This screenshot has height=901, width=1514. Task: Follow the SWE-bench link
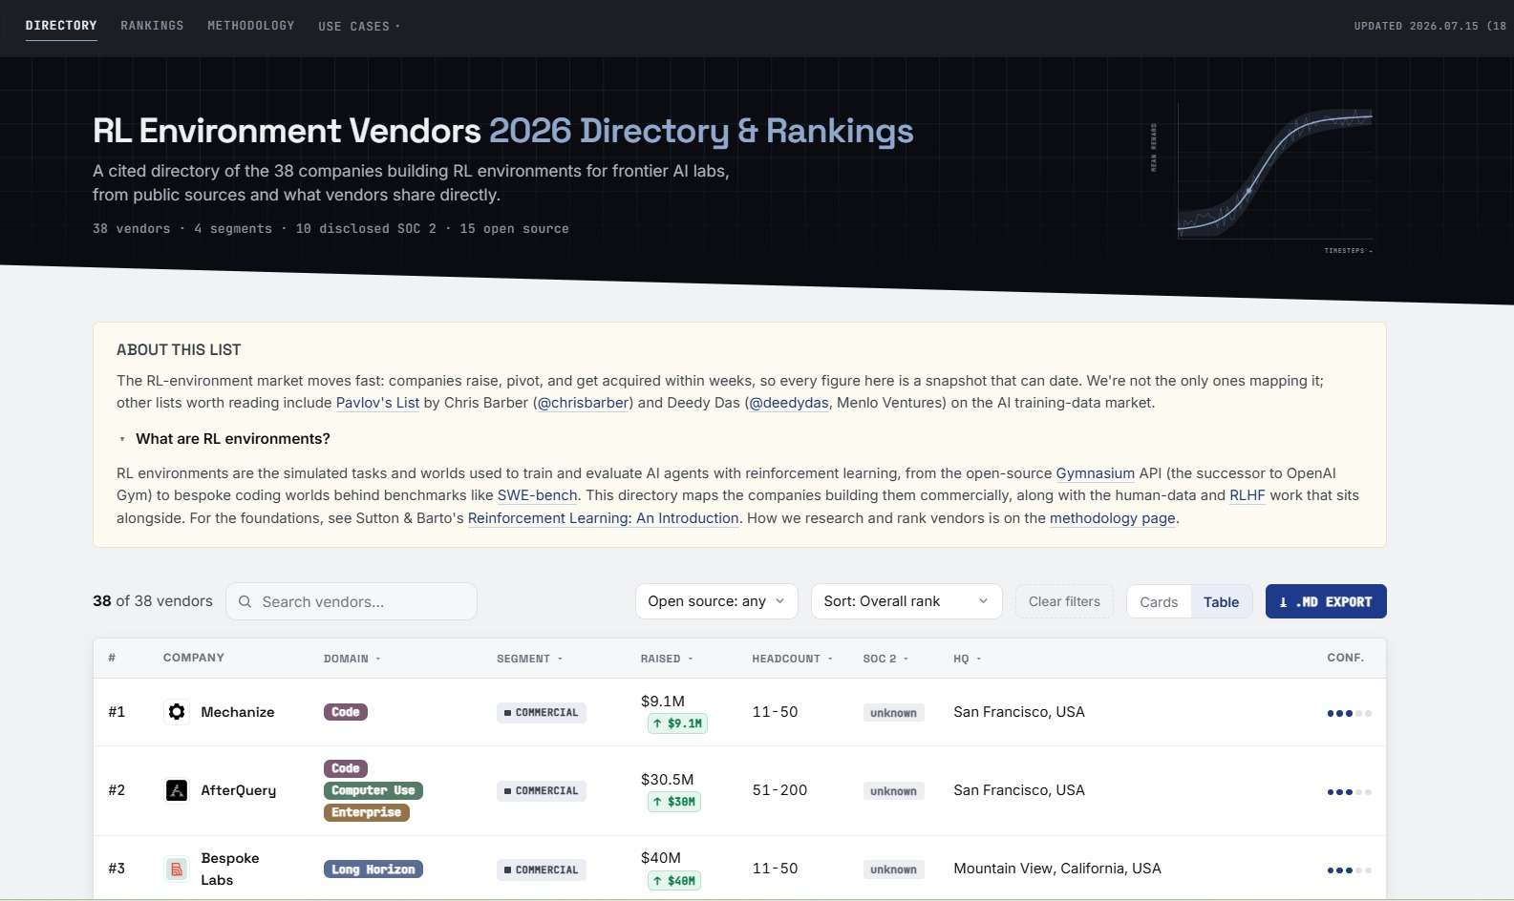(537, 495)
